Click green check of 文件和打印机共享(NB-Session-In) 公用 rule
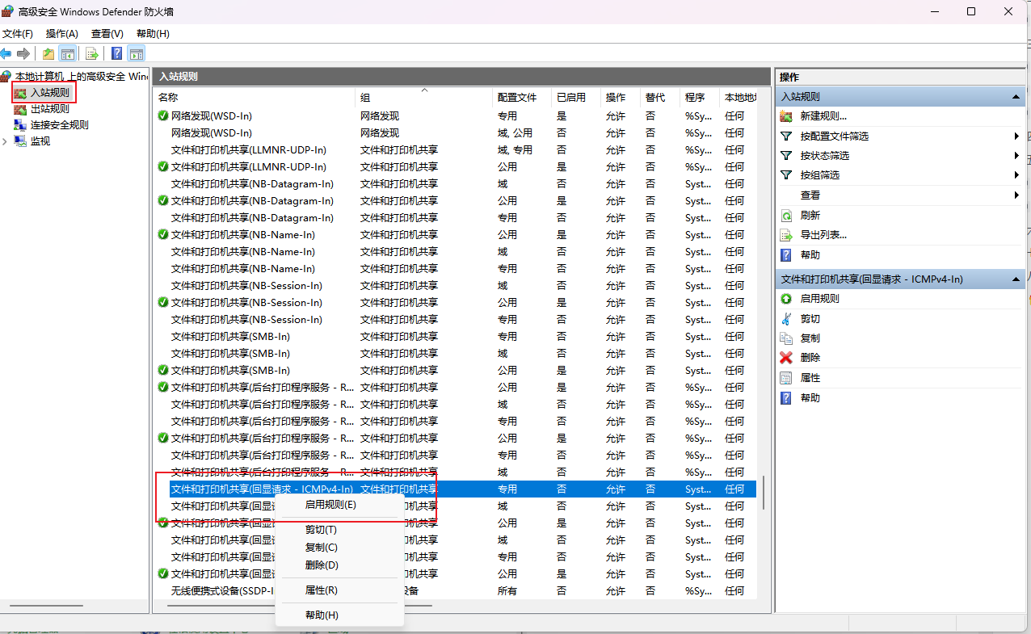Screen dimensions: 1031x634 click(x=163, y=303)
